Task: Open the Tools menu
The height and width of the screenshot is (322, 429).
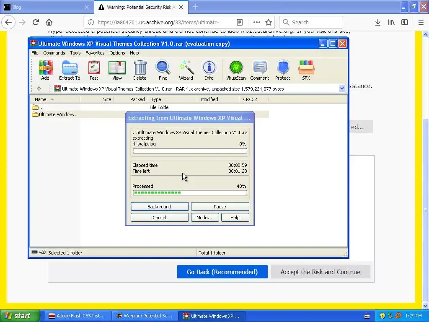Action: [x=75, y=53]
